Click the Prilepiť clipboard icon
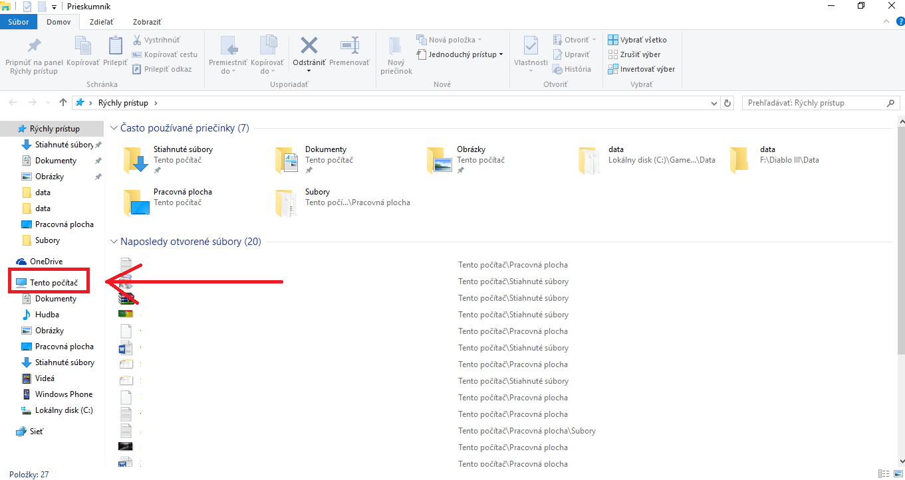Viewport: 905px width, 480px height. tap(115, 46)
